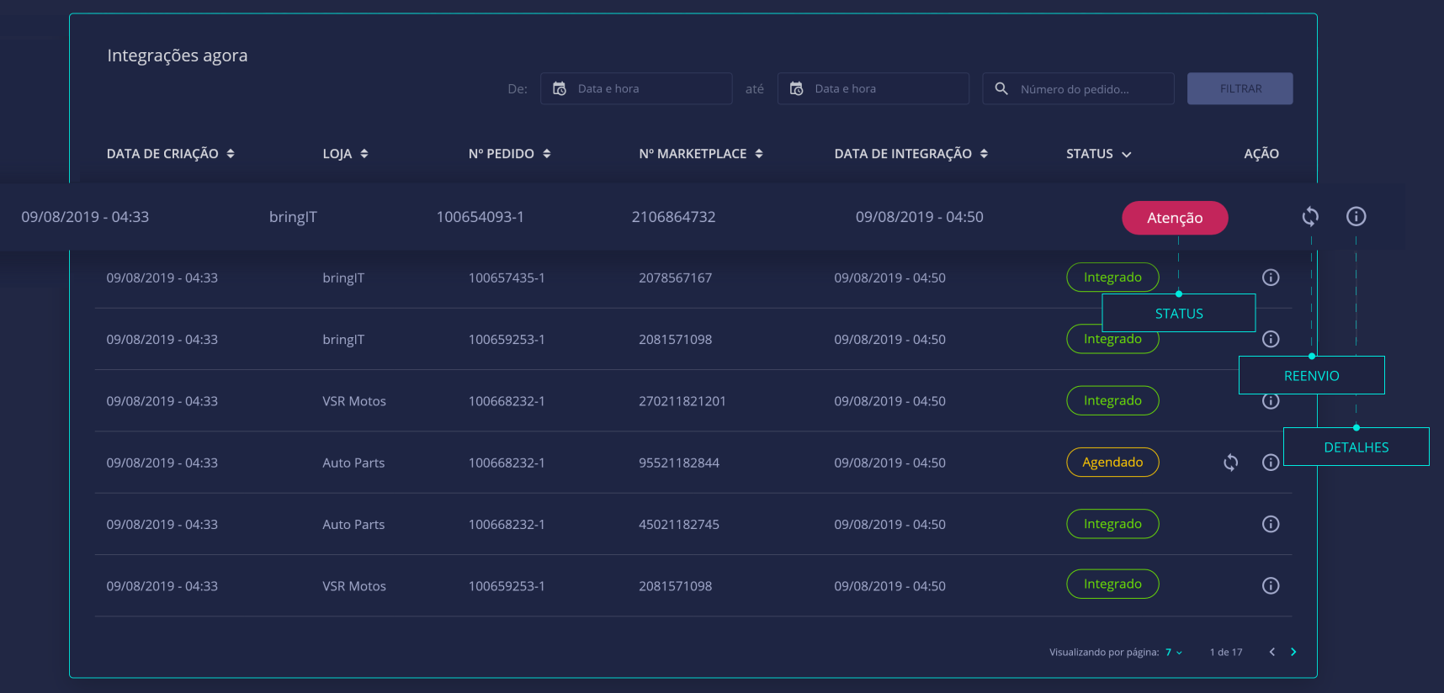Select marketplace number 95521182844
Screen dimensions: 1444x693
(679, 463)
